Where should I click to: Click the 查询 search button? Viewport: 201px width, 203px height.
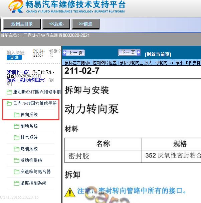(14, 57)
